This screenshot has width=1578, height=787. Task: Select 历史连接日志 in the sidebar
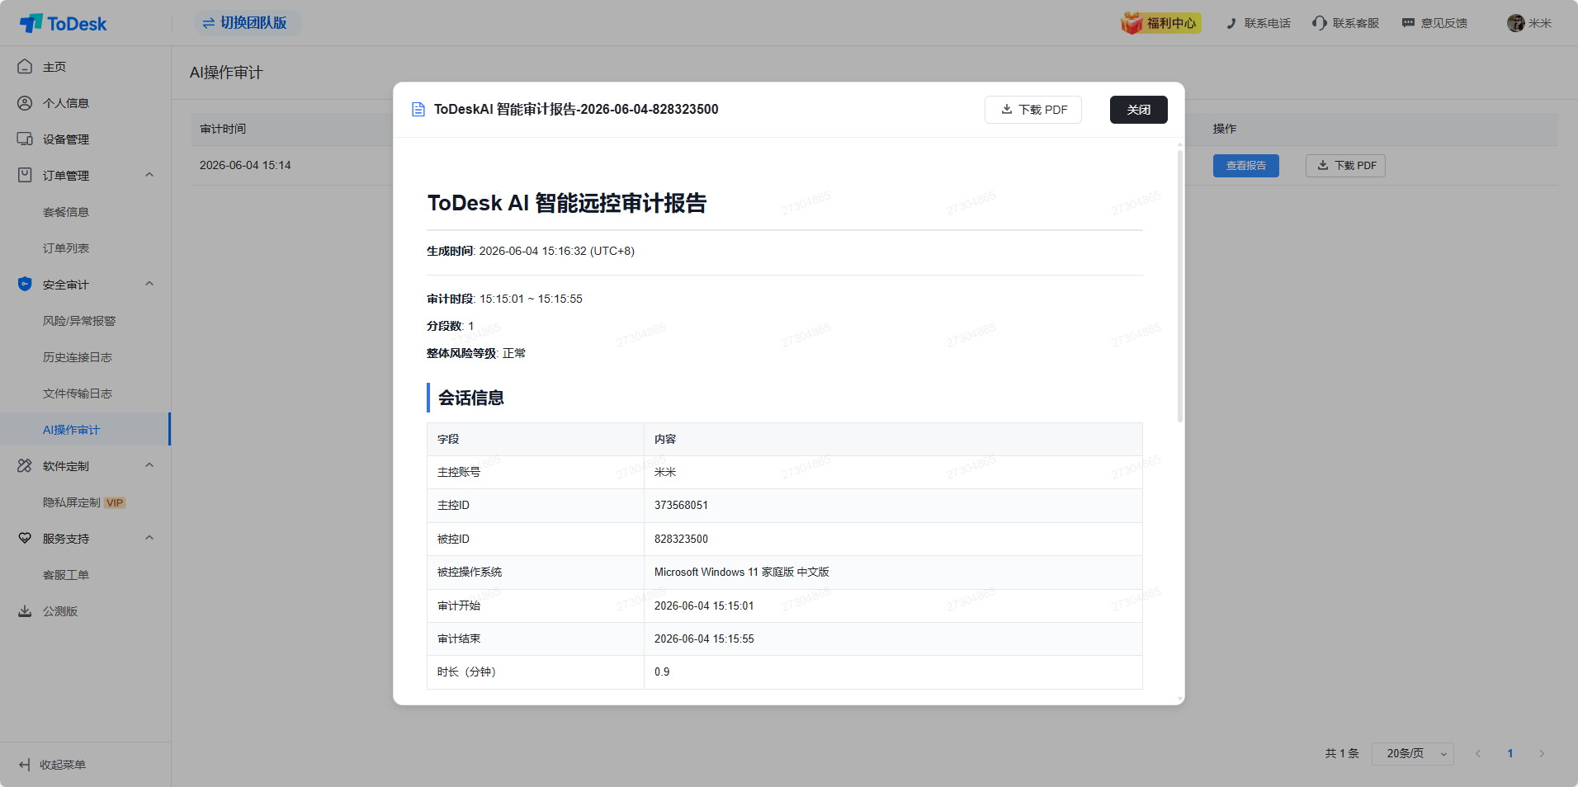[78, 357]
